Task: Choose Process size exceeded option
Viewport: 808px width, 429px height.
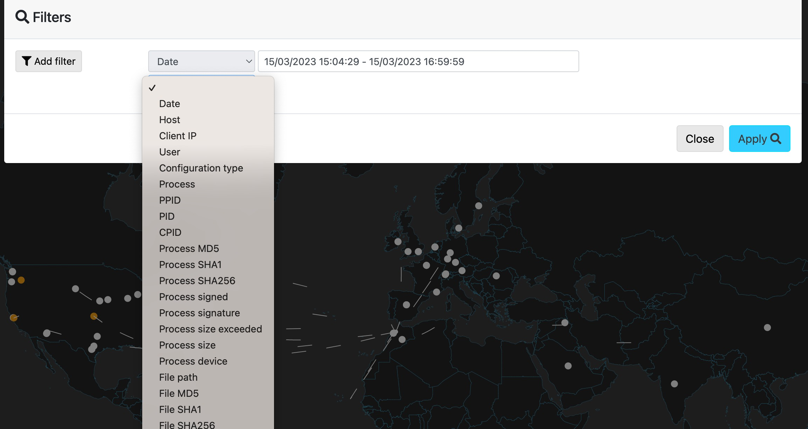Action: tap(210, 329)
